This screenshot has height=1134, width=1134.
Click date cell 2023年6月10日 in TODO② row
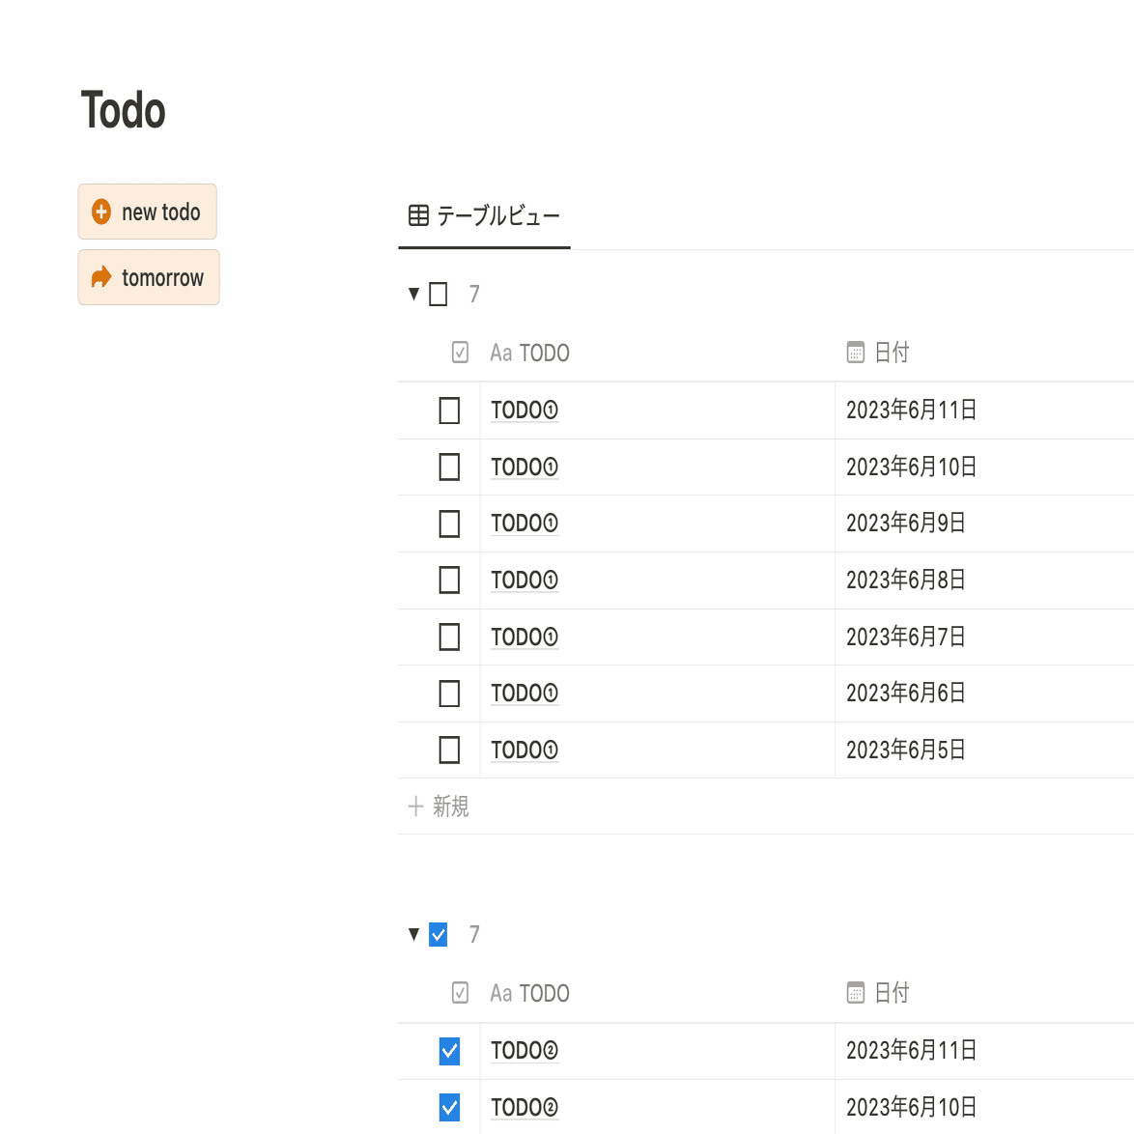[x=911, y=1107]
